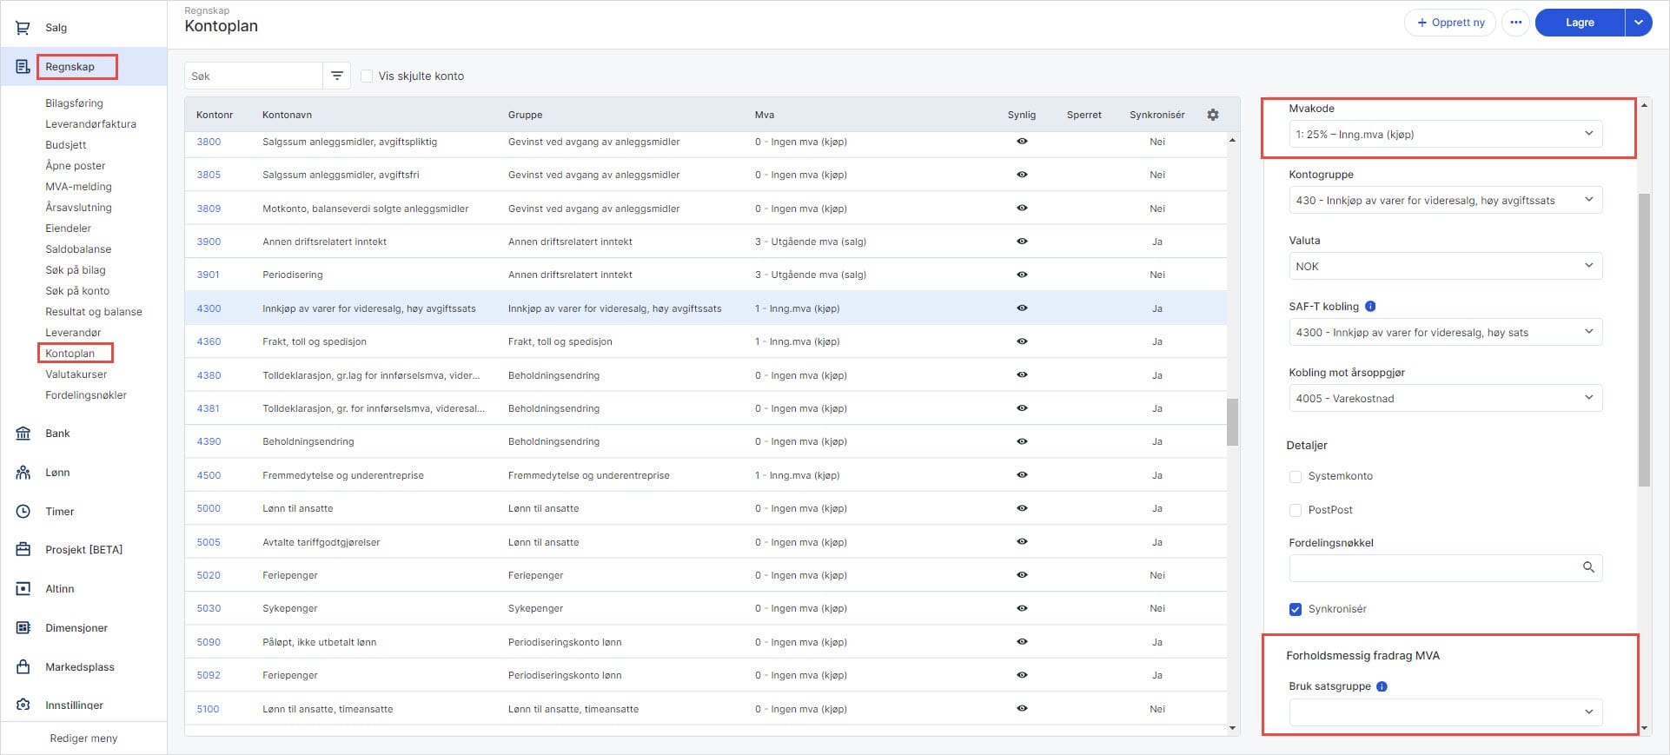Open the arrow next to Lagre button
Image resolution: width=1670 pixels, height=755 pixels.
click(x=1638, y=23)
